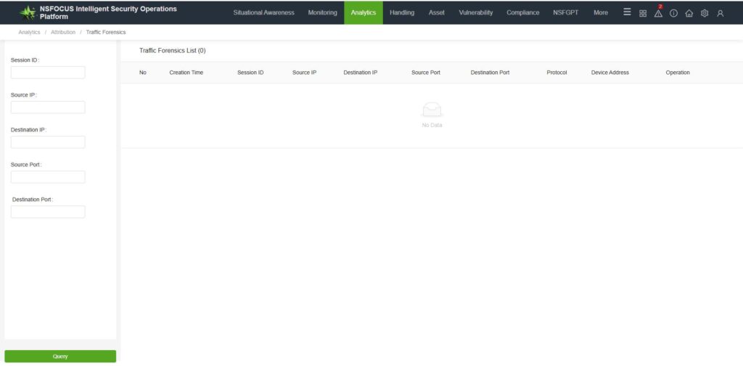Viewport: 743px width, 366px height.
Task: Click the NSFOCUS logo icon
Action: [28, 12]
